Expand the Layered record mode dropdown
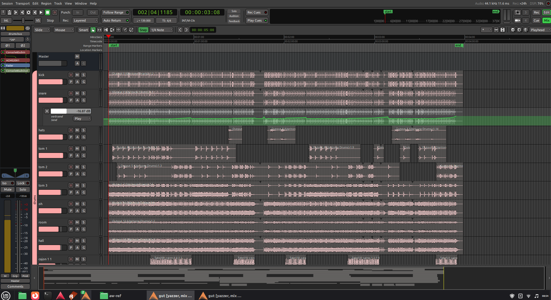The height and width of the screenshot is (300, 551). point(85,20)
